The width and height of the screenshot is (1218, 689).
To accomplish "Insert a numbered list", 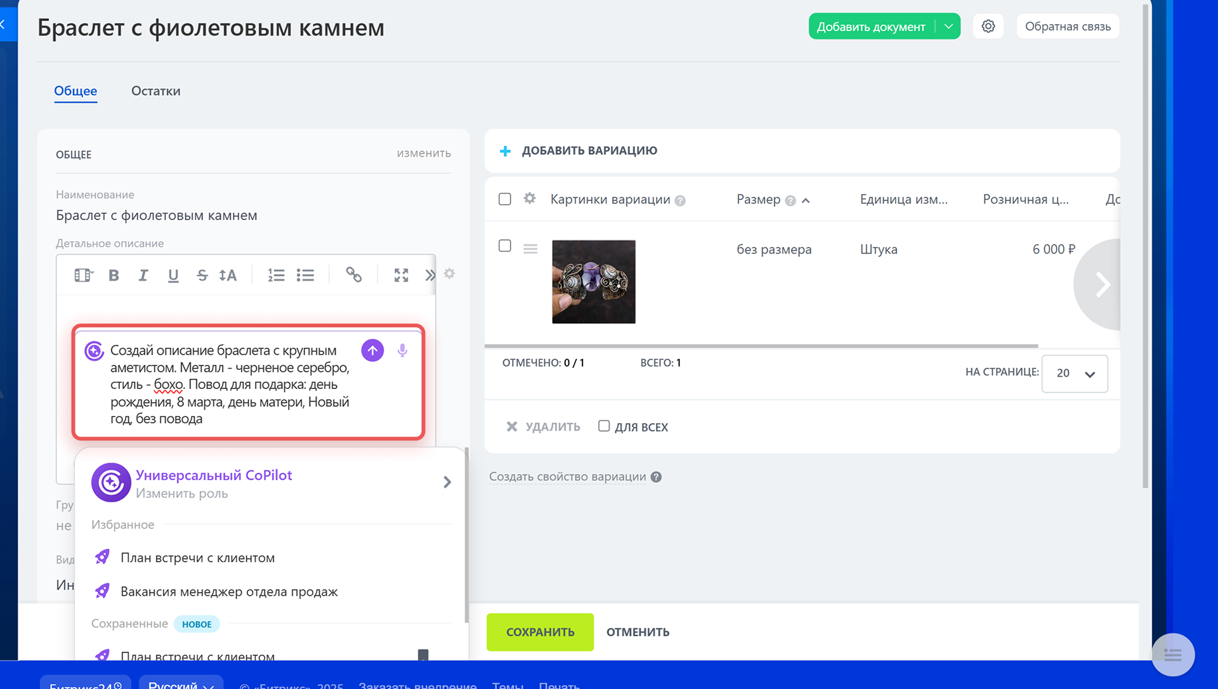I will point(276,275).
